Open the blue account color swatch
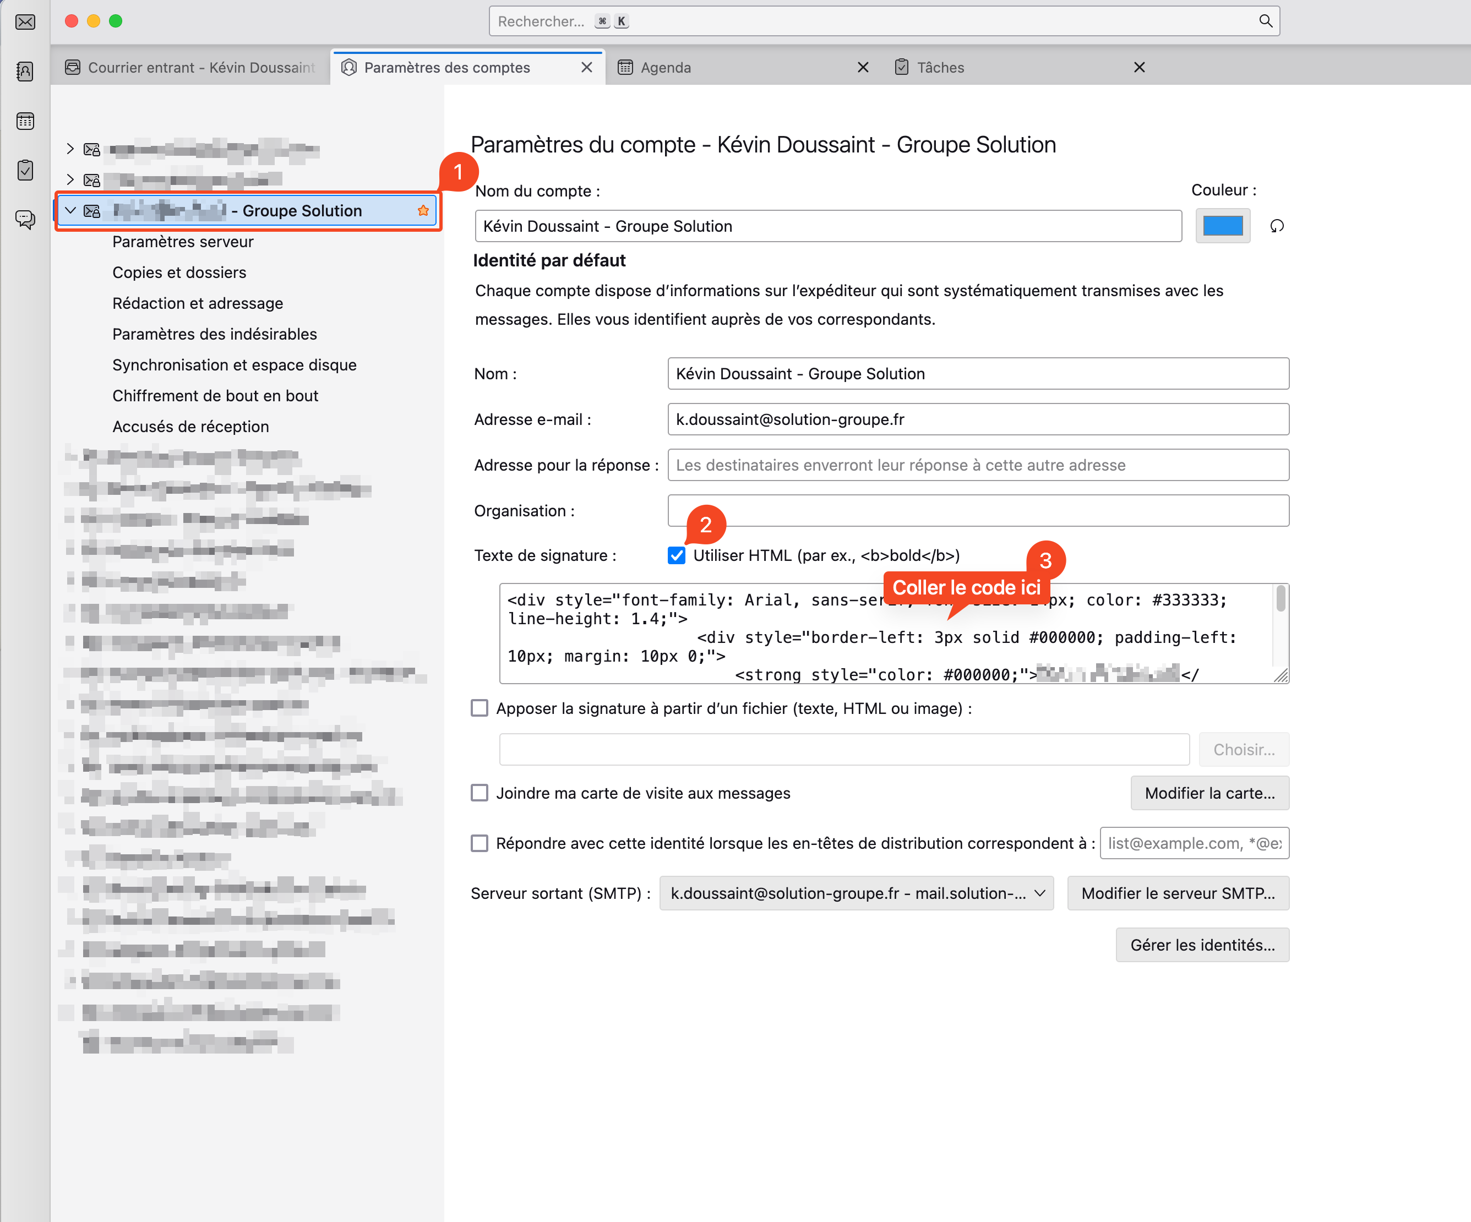The image size is (1471, 1222). point(1222,226)
